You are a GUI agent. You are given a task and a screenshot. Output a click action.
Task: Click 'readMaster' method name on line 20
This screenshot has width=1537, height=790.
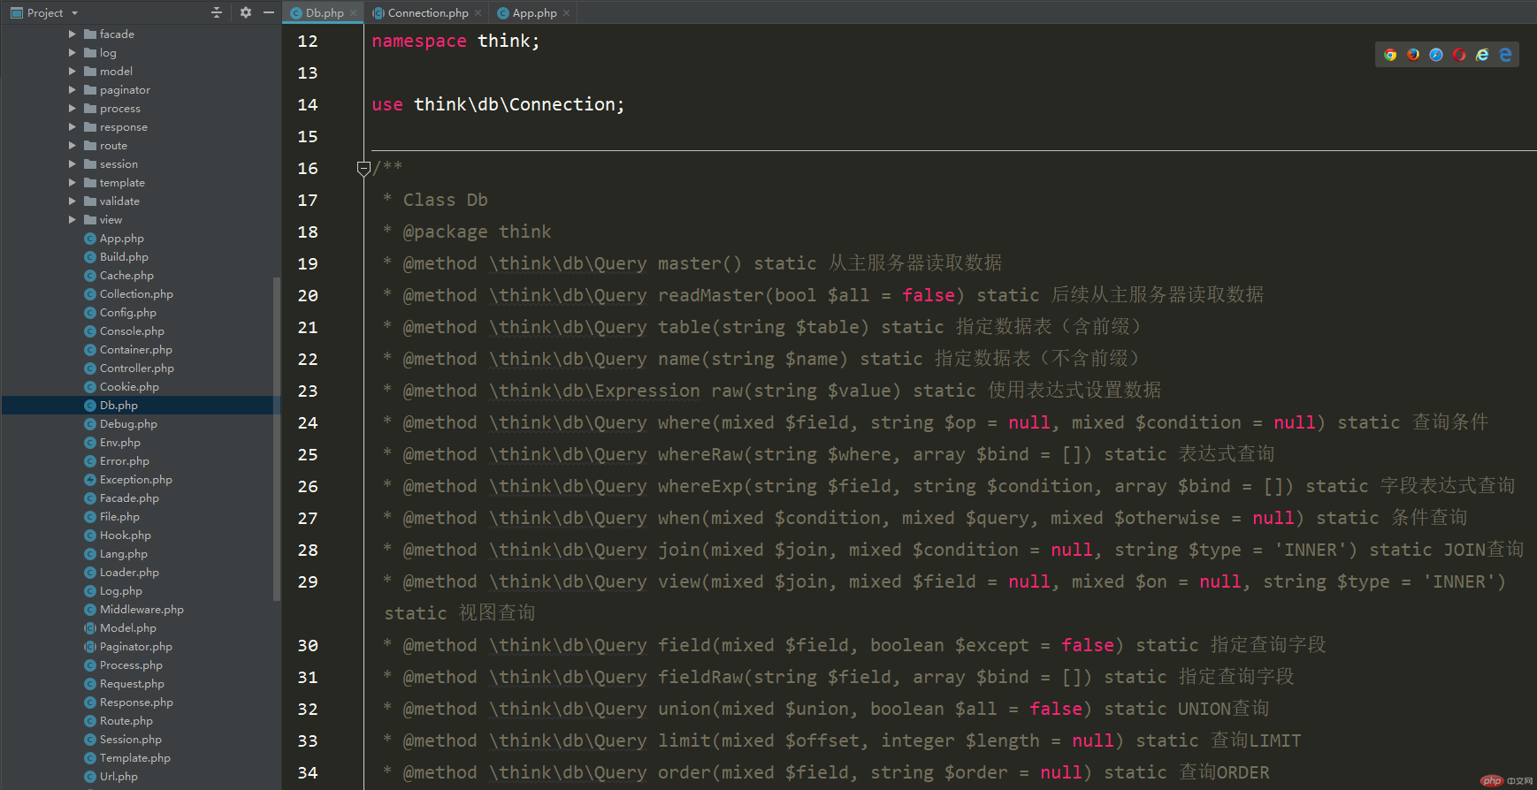[711, 295]
